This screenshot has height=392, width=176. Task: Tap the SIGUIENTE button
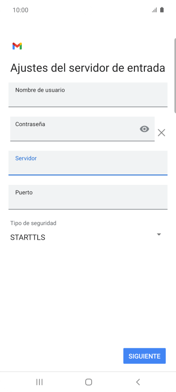[x=144, y=356]
